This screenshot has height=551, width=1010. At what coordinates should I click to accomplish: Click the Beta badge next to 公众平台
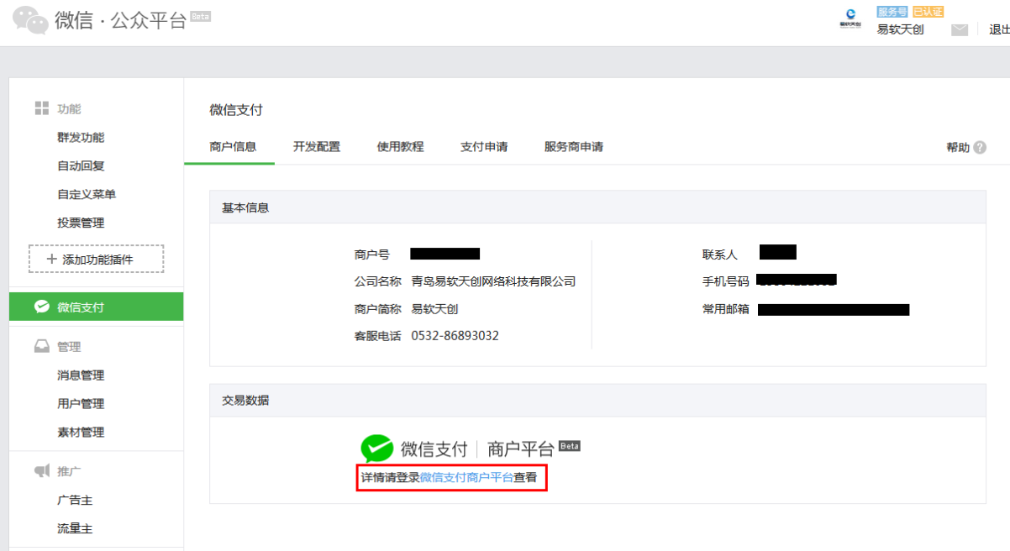201,16
